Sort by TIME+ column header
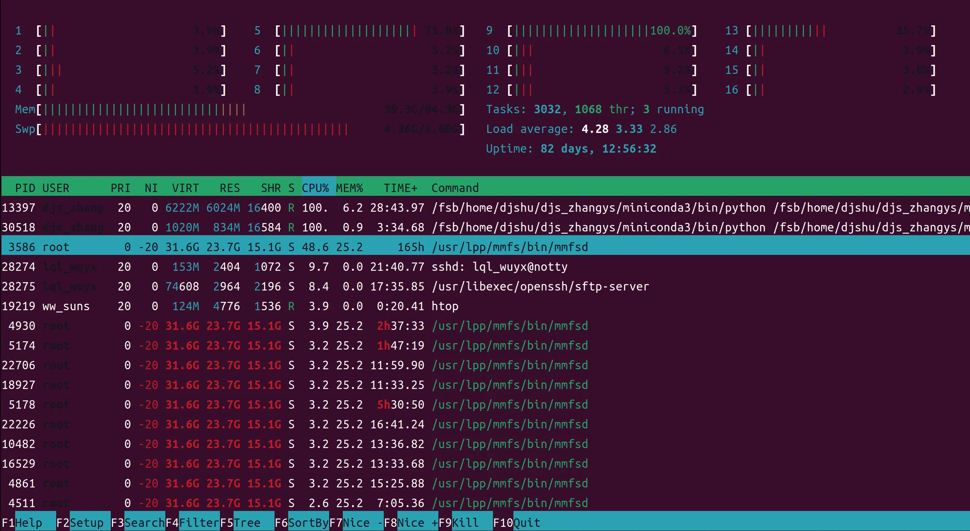The height and width of the screenshot is (531, 970). pyautogui.click(x=400, y=188)
